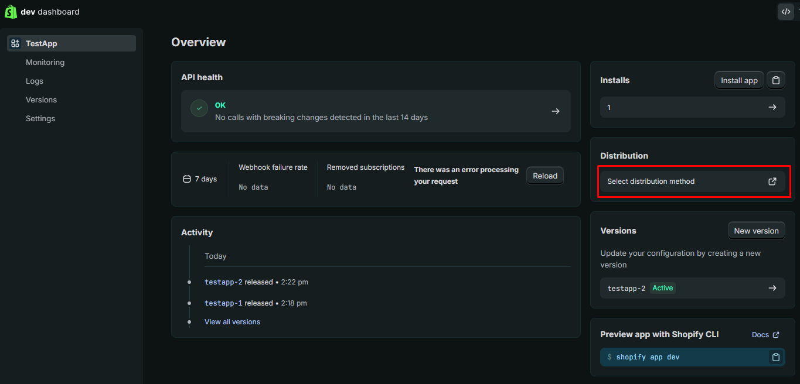The height and width of the screenshot is (384, 800).
Task: Click testapp-2 released activity entry
Action: 256,282
